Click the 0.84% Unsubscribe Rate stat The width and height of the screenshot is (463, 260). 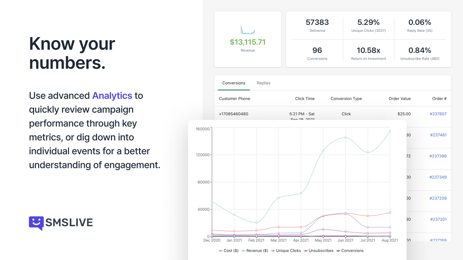[420, 53]
